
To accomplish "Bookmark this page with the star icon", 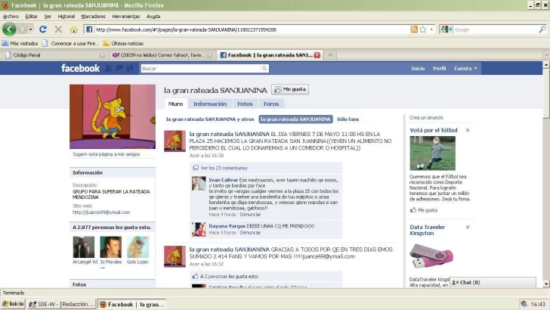I will pos(422,29).
